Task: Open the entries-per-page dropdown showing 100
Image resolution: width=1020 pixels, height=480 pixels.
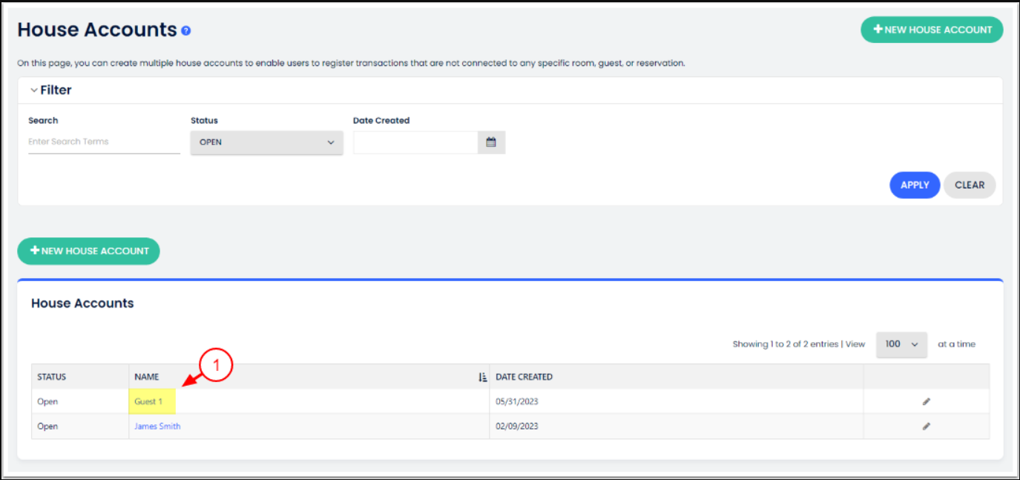Action: pos(901,344)
